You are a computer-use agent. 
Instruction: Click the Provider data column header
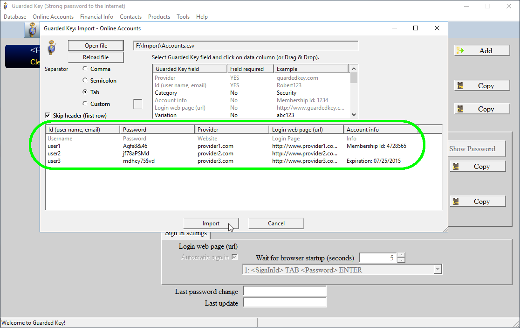click(x=232, y=130)
